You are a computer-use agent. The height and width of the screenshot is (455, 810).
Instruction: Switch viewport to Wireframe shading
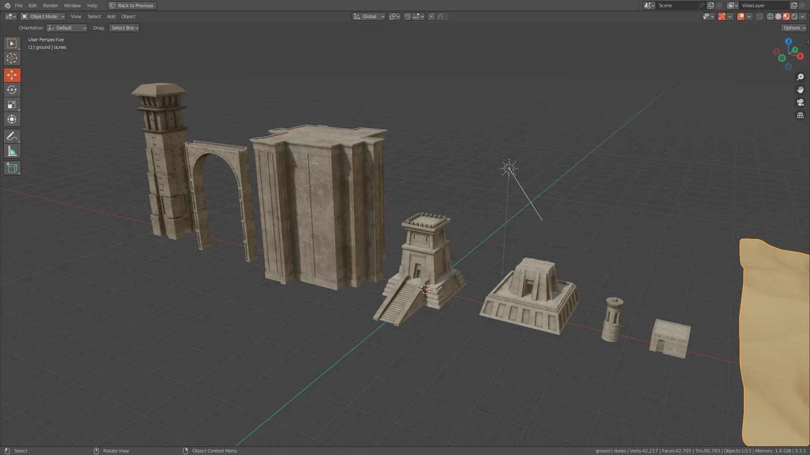click(x=769, y=16)
